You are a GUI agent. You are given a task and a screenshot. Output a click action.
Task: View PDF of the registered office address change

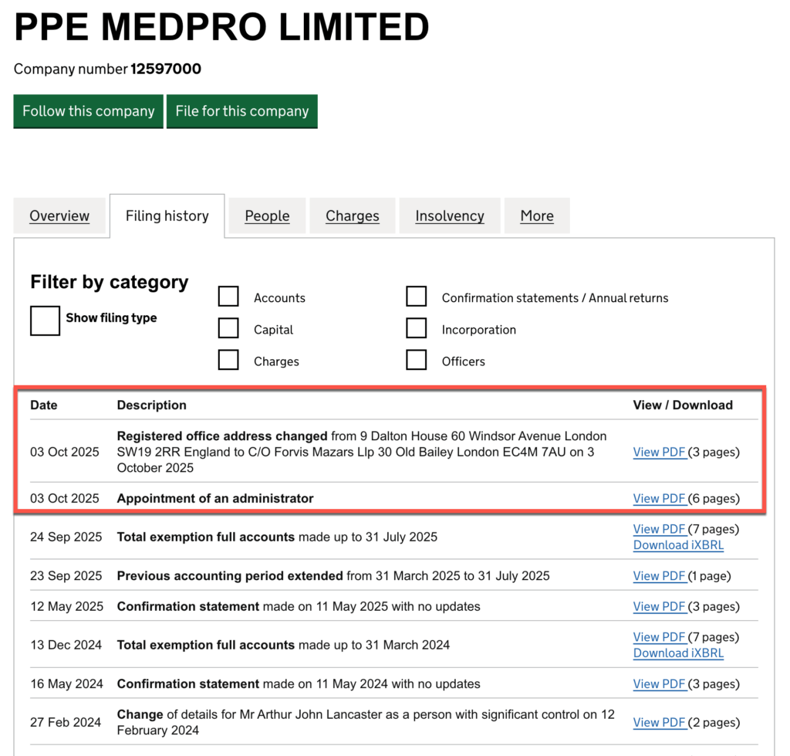(660, 452)
